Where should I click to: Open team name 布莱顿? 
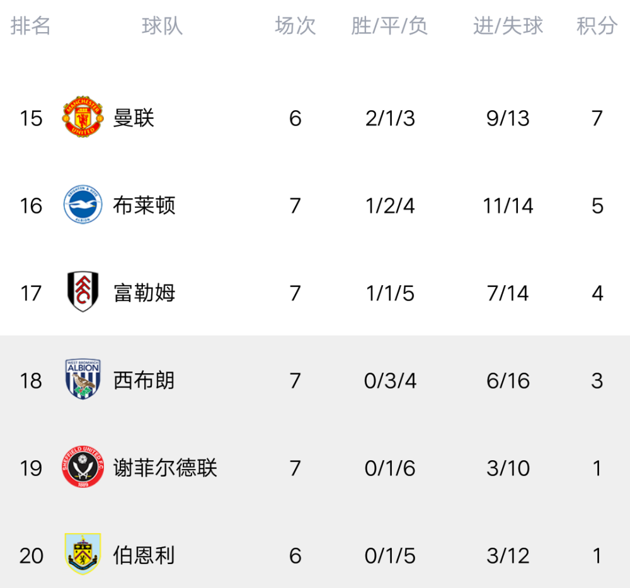pyautogui.click(x=144, y=205)
